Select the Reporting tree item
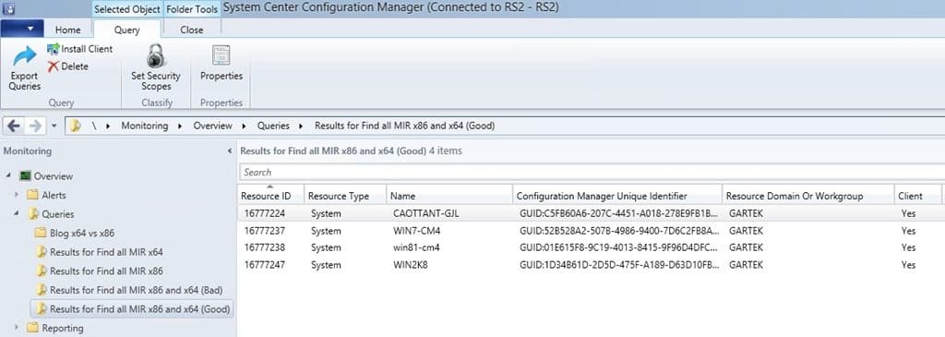The height and width of the screenshot is (337, 945). [63, 328]
